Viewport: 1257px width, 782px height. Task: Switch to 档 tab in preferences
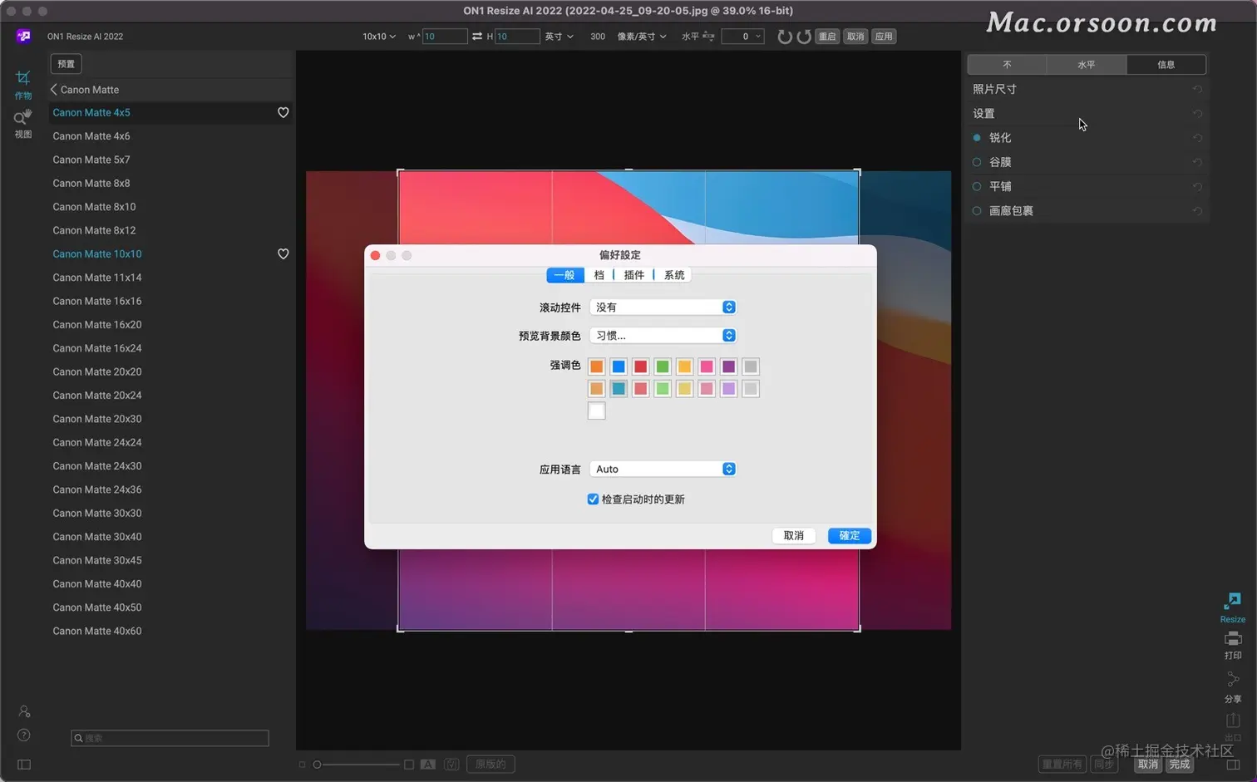pyautogui.click(x=599, y=275)
